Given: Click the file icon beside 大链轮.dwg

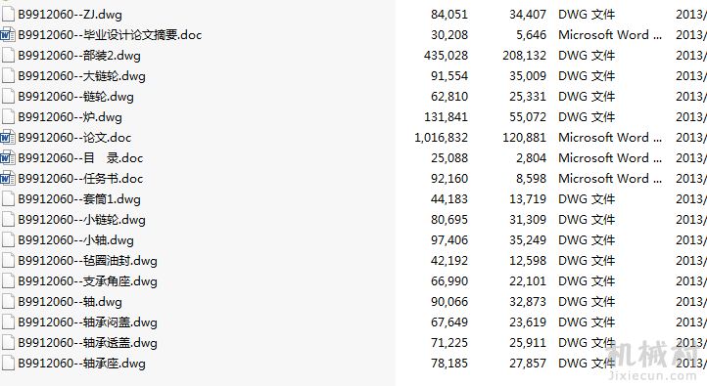Looking at the screenshot, I should [8, 76].
